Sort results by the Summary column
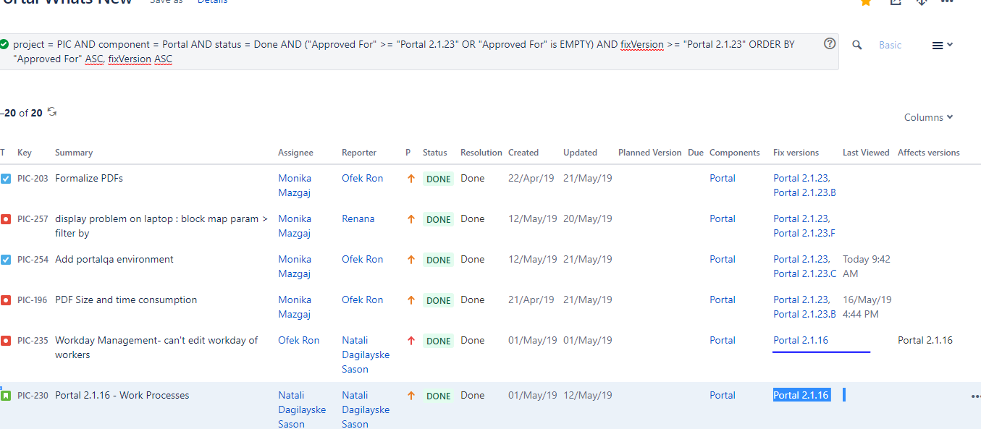This screenshot has width=981, height=429. click(74, 153)
